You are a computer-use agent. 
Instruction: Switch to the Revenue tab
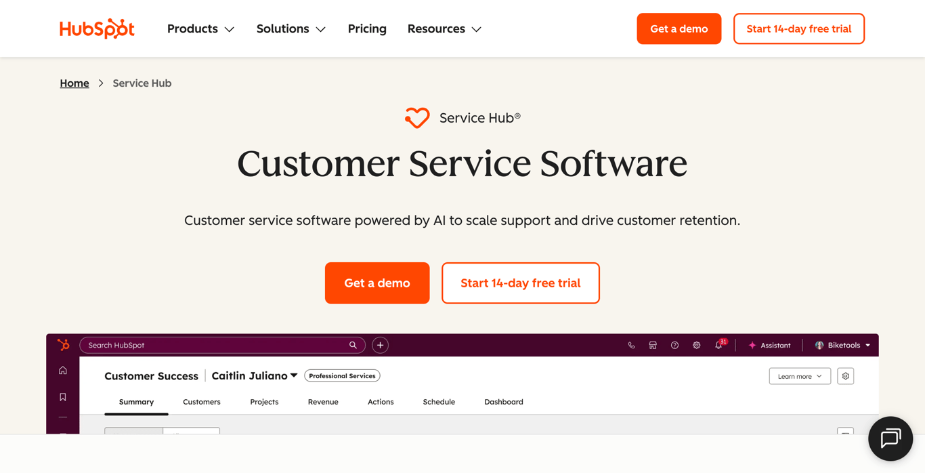[323, 402]
